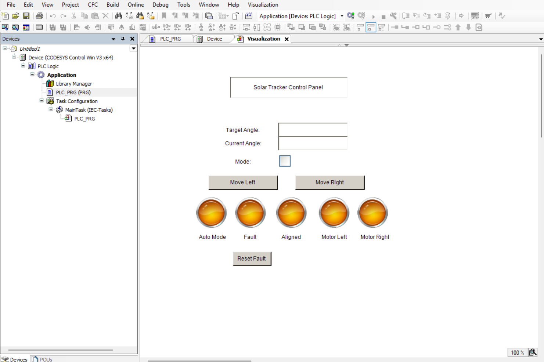Image resolution: width=544 pixels, height=362 pixels.
Task: Collapse the Task Configuration node
Action: point(42,101)
